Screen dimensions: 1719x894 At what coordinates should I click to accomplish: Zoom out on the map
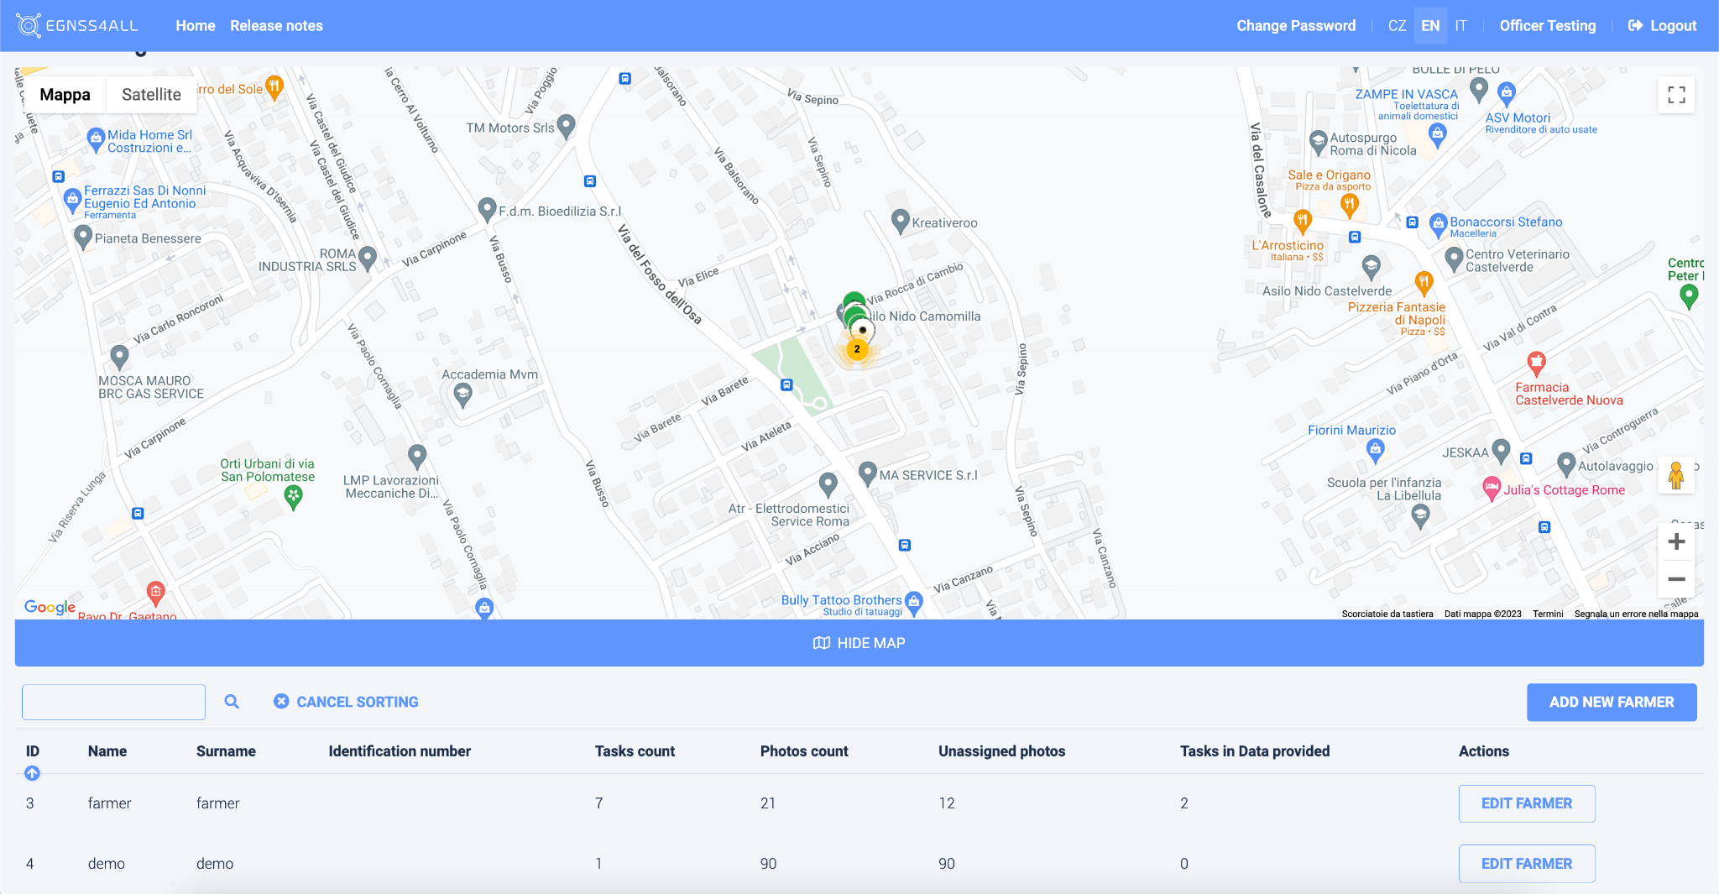pyautogui.click(x=1676, y=579)
